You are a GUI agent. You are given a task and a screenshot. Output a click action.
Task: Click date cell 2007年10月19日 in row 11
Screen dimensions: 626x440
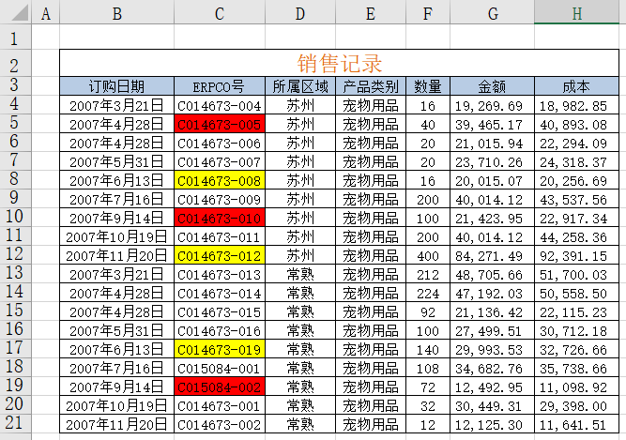tap(116, 236)
